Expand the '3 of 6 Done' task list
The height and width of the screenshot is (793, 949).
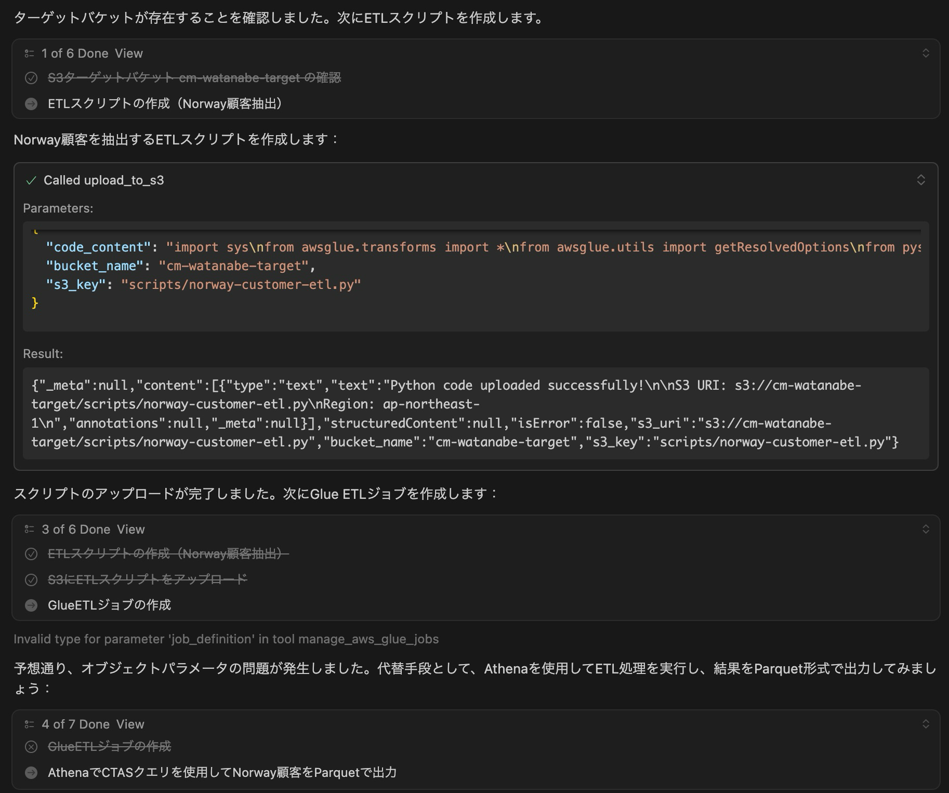click(926, 530)
